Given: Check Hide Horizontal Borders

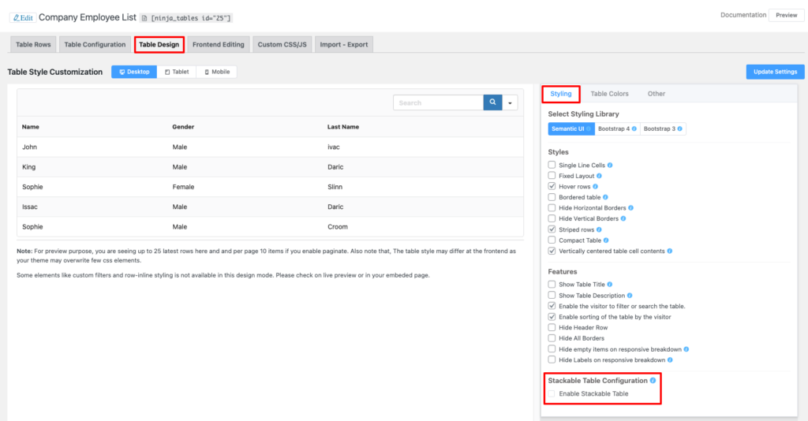Looking at the screenshot, I should (552, 208).
